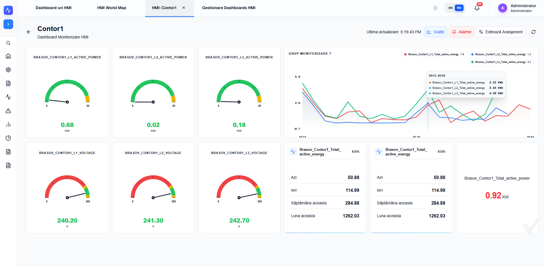Click the BRASOV_CONTOR1_L1_VOLTAGE gauge title
Image resolution: width=544 pixels, height=267 pixels.
click(67, 153)
